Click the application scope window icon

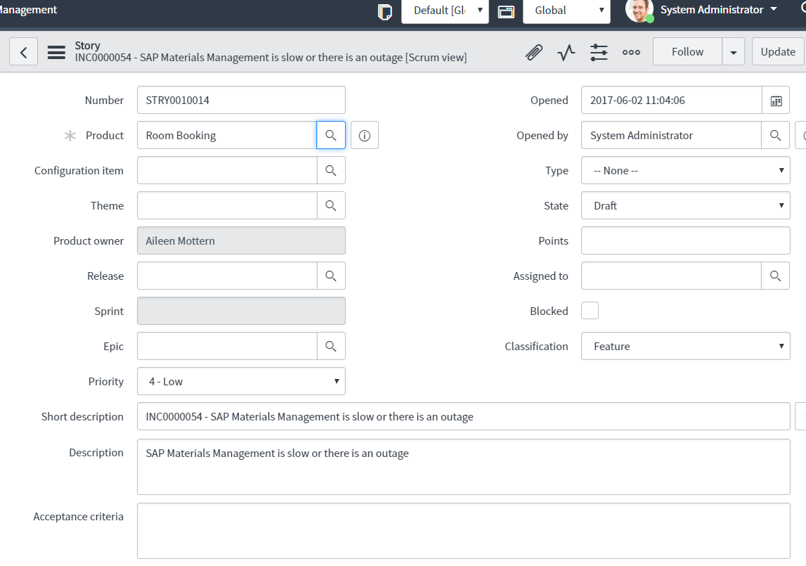[506, 11]
